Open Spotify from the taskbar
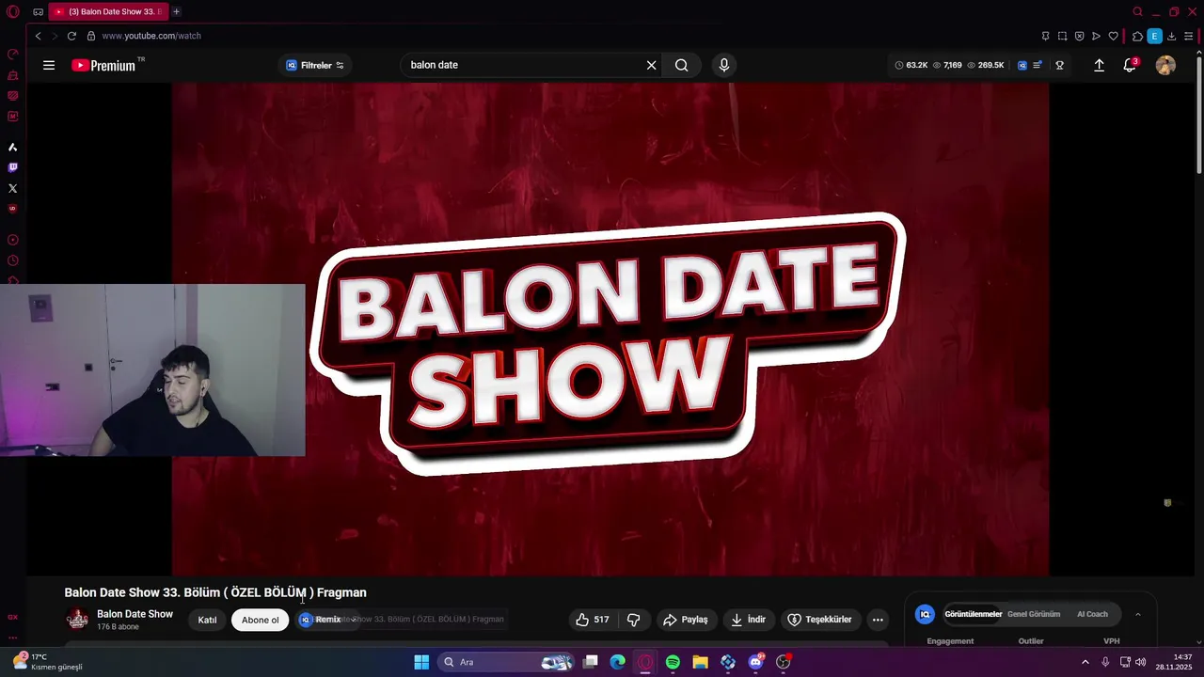The image size is (1204, 677). (x=673, y=662)
